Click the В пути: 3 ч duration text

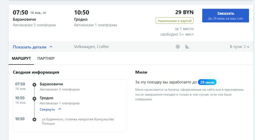[x=239, y=47]
